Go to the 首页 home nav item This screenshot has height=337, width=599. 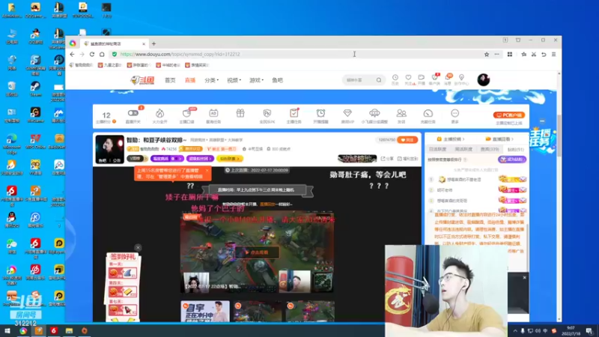pyautogui.click(x=170, y=80)
